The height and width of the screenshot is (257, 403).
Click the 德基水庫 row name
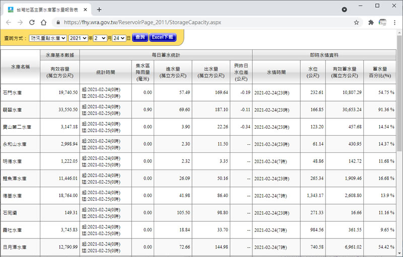12,196
